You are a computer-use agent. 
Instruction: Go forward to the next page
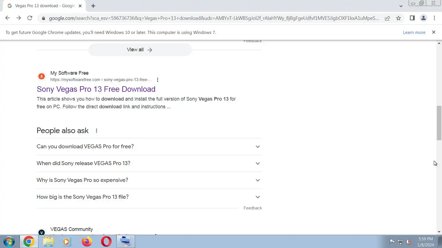tap(19, 18)
